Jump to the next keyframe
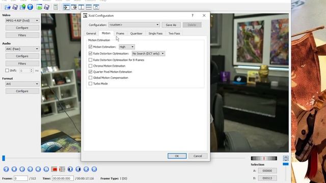This screenshot has height=183, width=326. 46,169
